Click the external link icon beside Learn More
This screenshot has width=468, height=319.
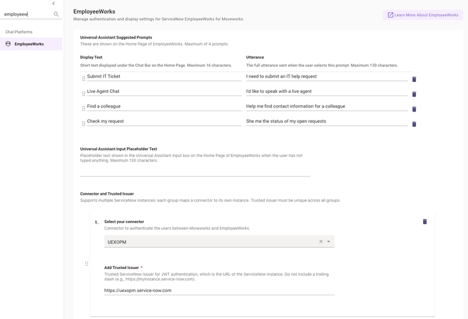coord(390,15)
